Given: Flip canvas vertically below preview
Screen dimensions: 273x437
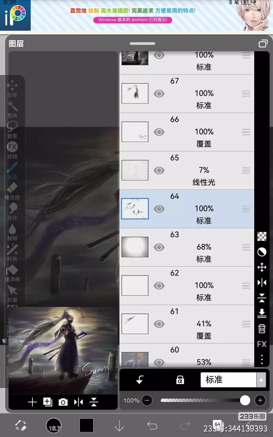Looking at the screenshot, I should tap(94, 402).
